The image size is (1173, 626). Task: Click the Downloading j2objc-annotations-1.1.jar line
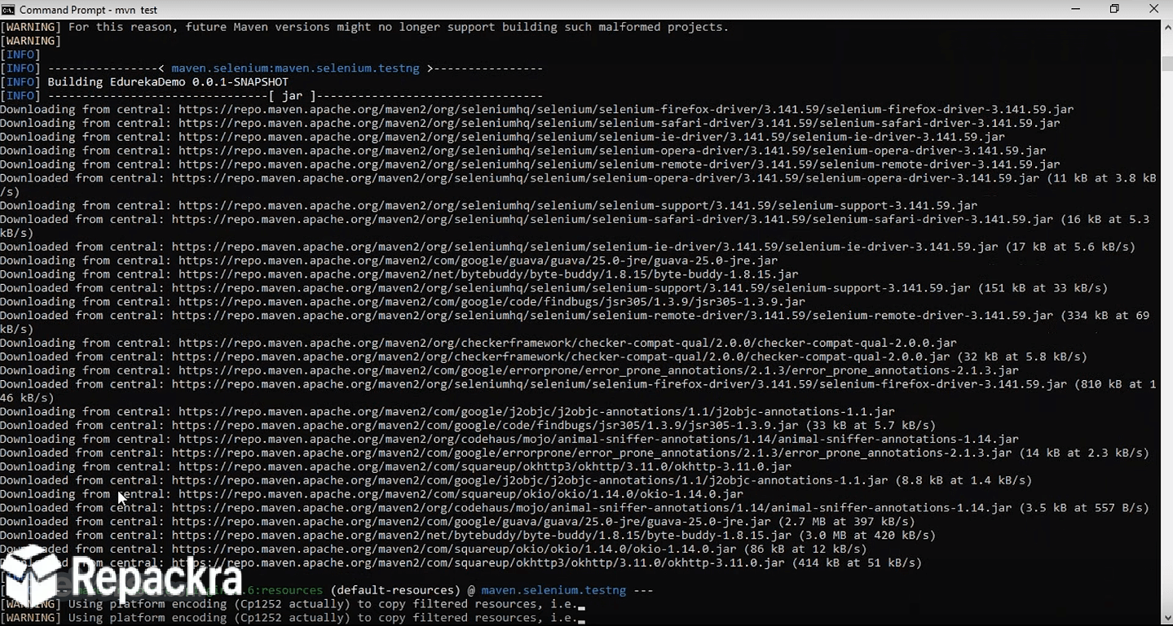(448, 412)
